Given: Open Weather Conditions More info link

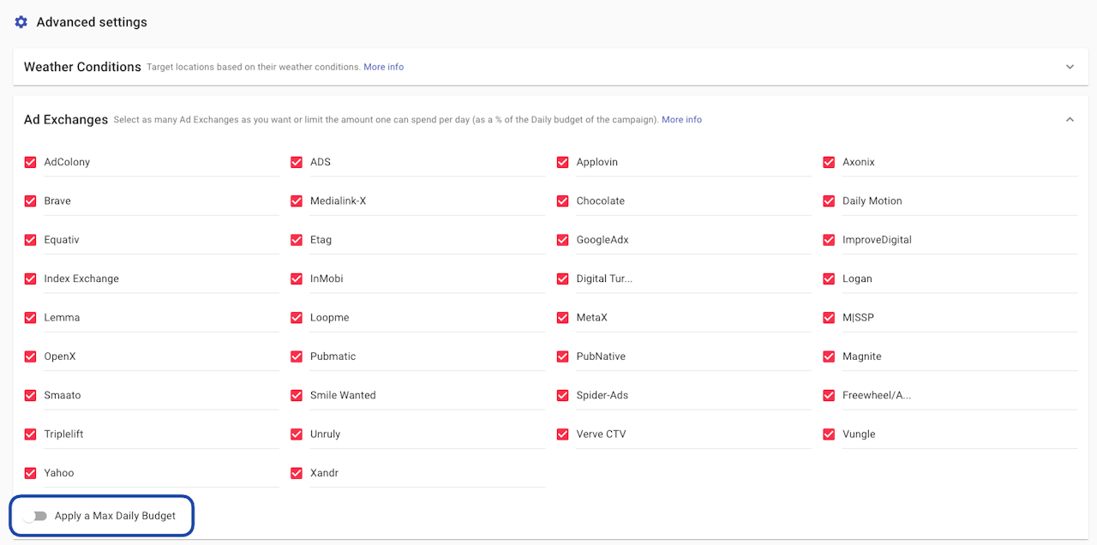Looking at the screenshot, I should (383, 67).
